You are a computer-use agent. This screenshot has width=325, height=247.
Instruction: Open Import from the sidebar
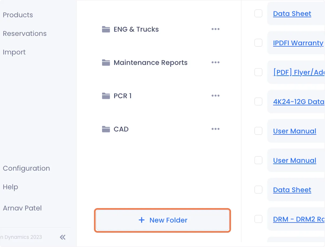pos(14,52)
